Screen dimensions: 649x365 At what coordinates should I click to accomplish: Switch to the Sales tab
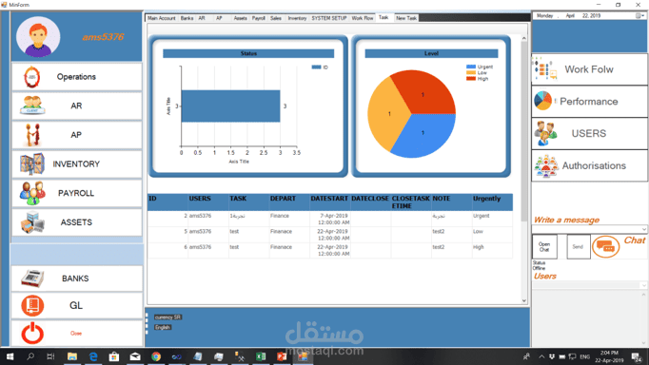pyautogui.click(x=276, y=18)
